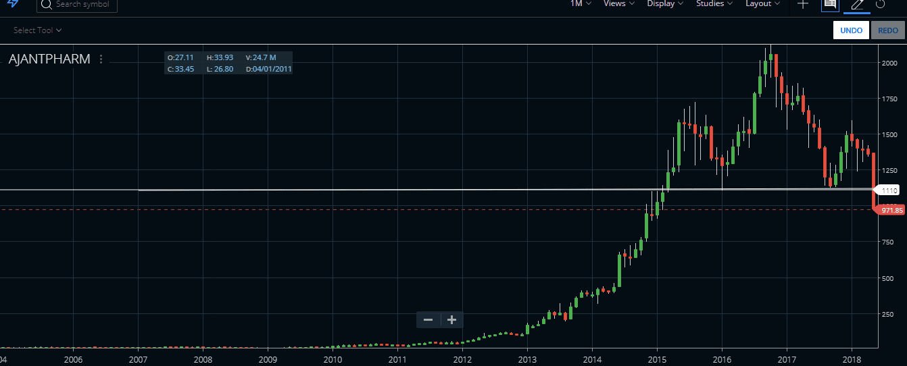Click the 2016 year label on time axis

722,359
